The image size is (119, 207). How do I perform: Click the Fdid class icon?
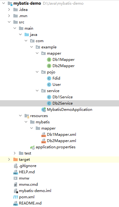coord(49,78)
